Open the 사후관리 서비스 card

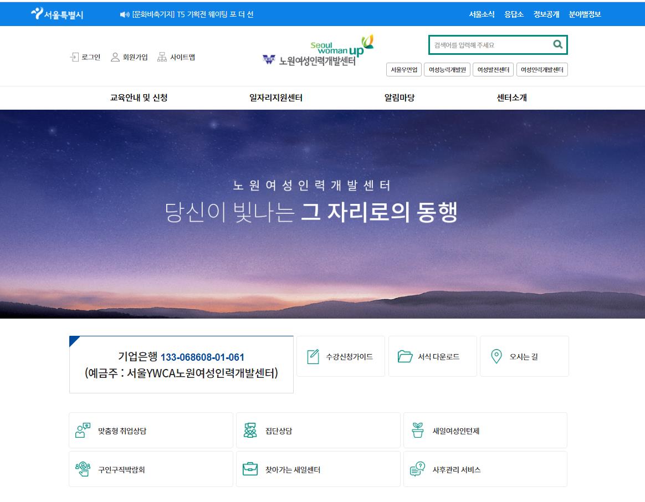(485, 469)
